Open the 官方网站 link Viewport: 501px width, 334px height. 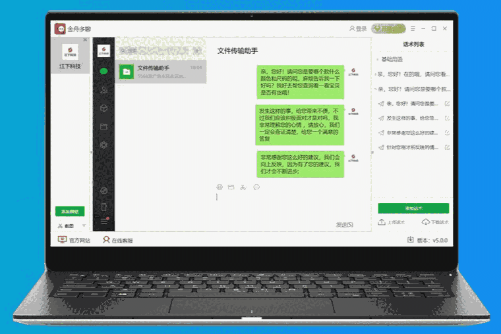[x=74, y=240]
